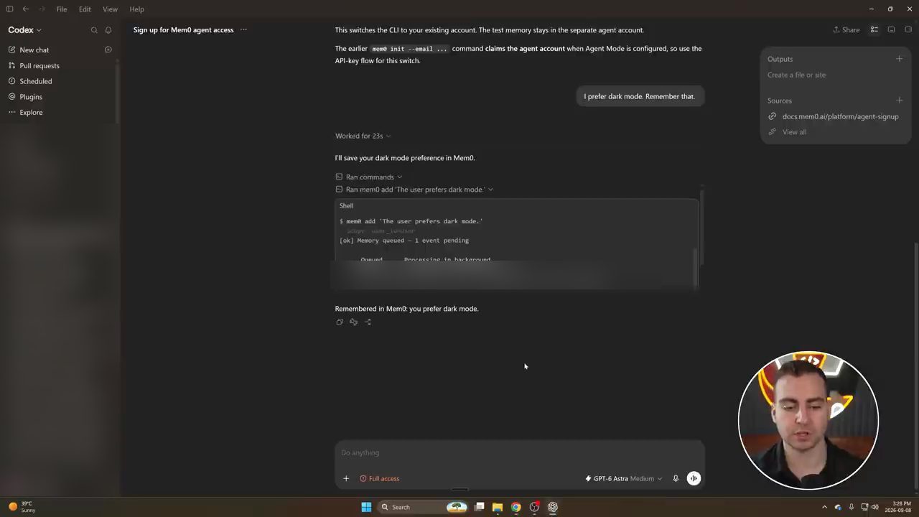
Task: Search chats using the magnifier icon
Action: pyautogui.click(x=94, y=30)
